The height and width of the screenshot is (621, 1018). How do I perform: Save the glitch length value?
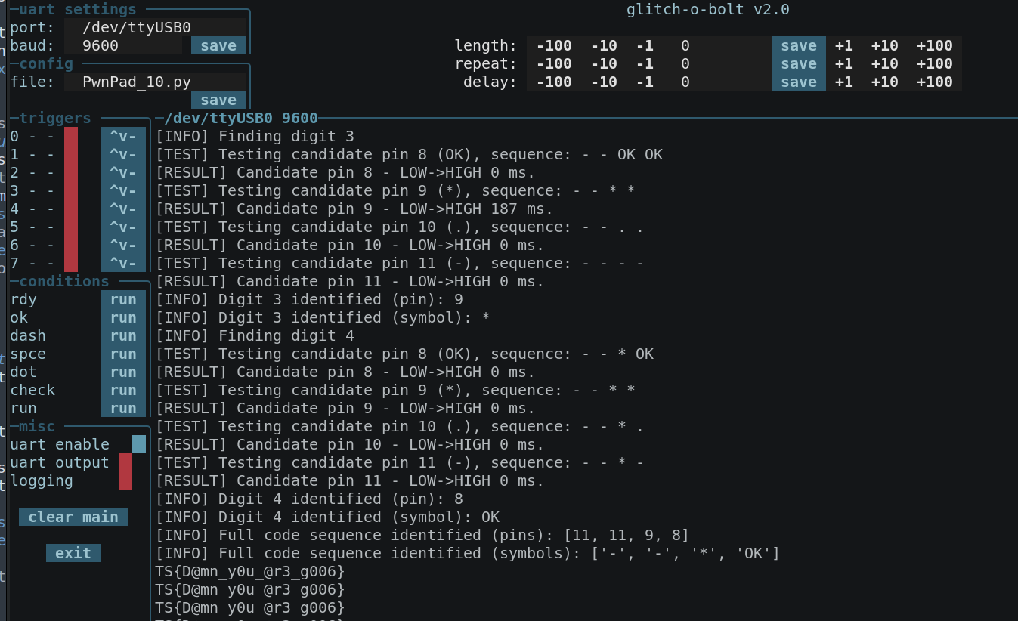799,45
